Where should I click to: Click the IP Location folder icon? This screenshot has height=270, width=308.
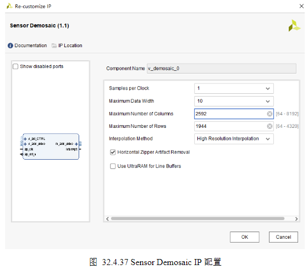pyautogui.click(x=54, y=46)
